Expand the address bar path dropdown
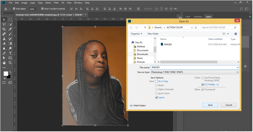253x132 pixels. click(x=192, y=27)
